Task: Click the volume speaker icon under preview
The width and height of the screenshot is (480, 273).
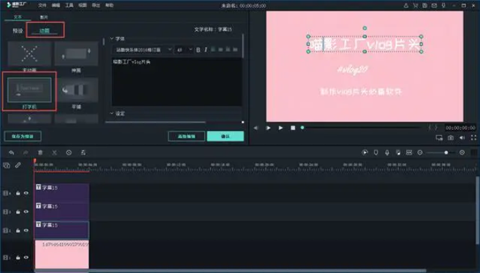Action: (x=463, y=138)
